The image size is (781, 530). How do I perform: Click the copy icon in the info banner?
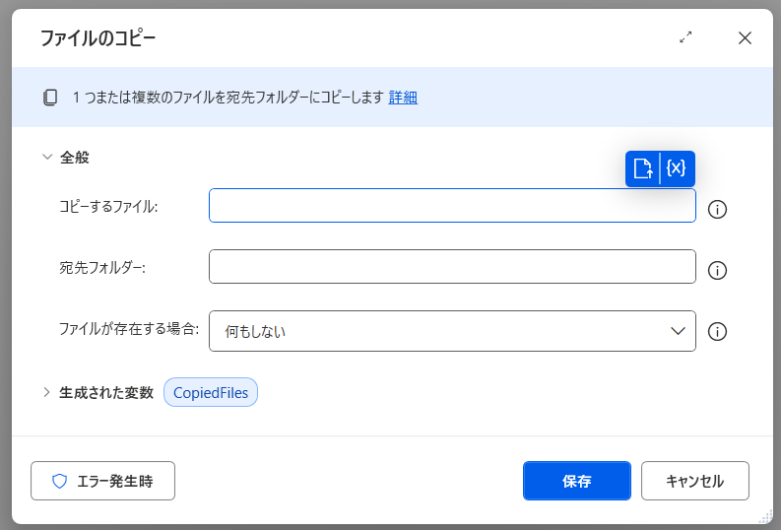(50, 98)
